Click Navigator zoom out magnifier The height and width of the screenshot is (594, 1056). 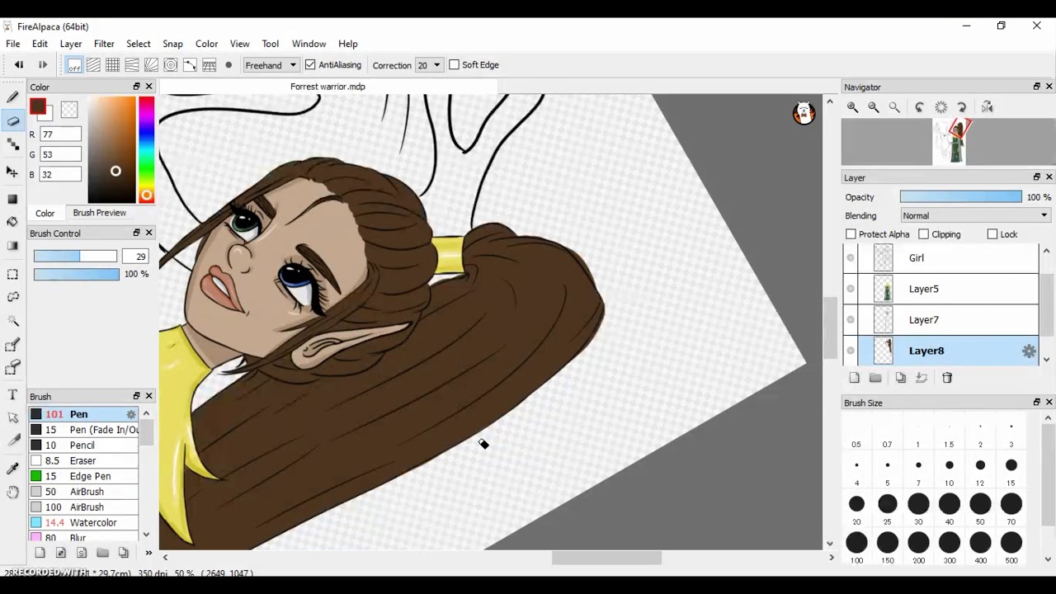pyautogui.click(x=874, y=107)
